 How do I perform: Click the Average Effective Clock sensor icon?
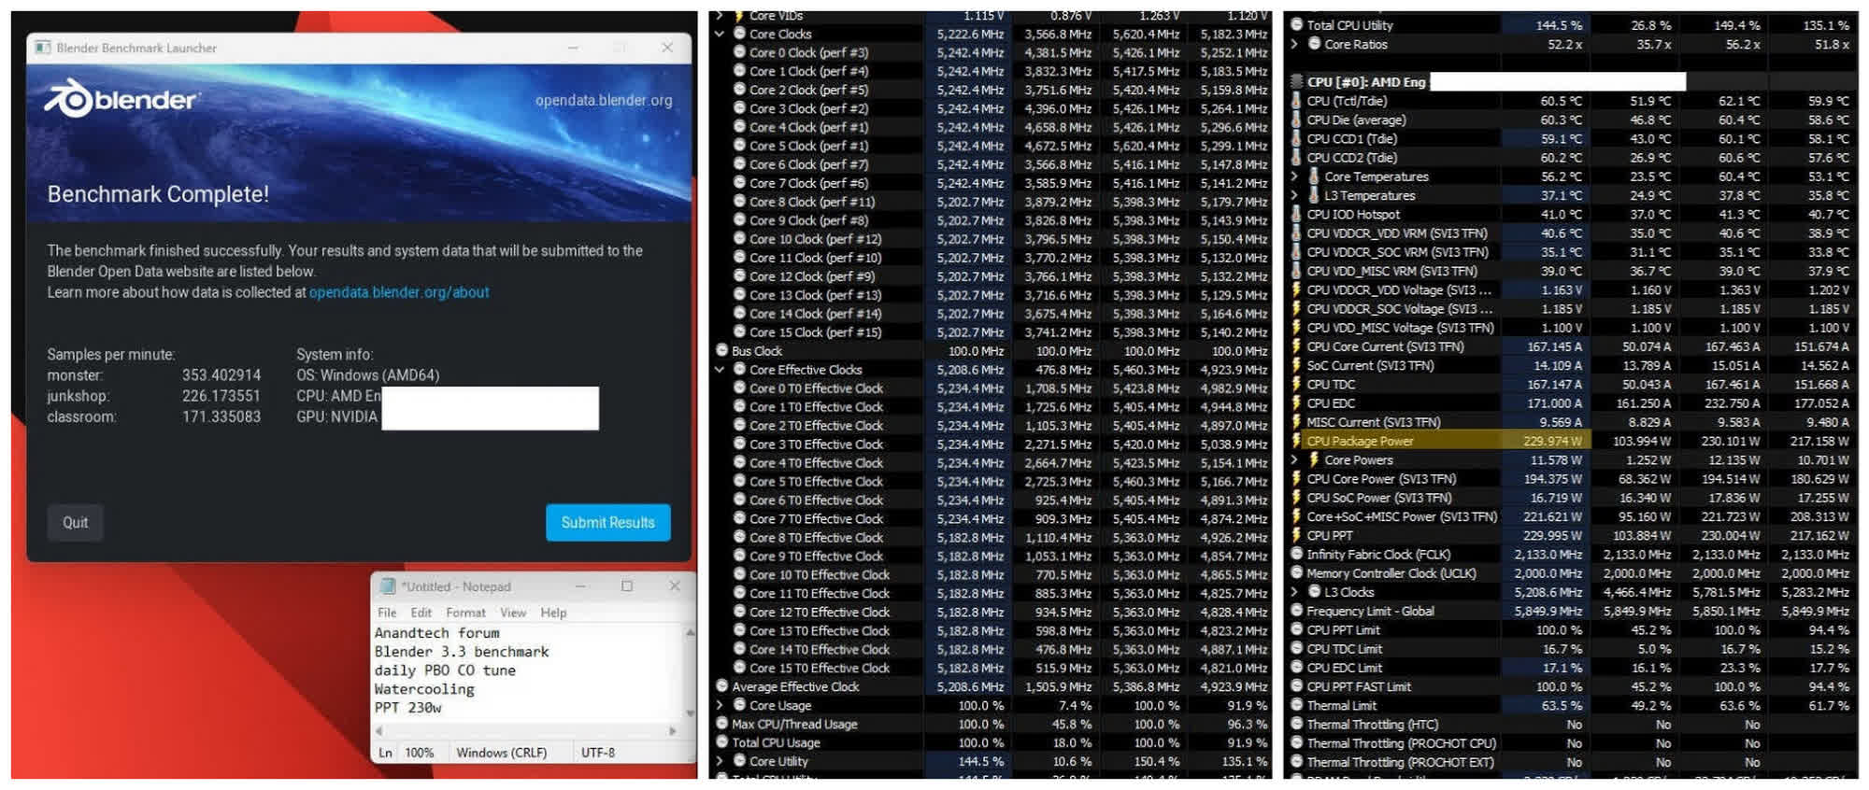point(721,686)
